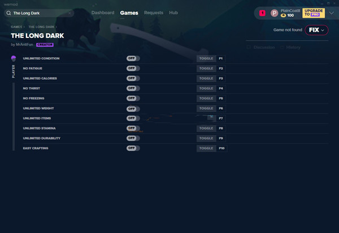Click TOGGLE button for No Freezing
The height and width of the screenshot is (233, 339).
[x=206, y=98]
